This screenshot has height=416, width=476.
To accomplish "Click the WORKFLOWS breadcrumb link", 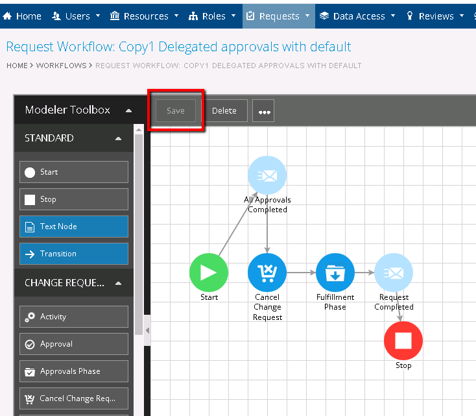I will tap(64, 66).
